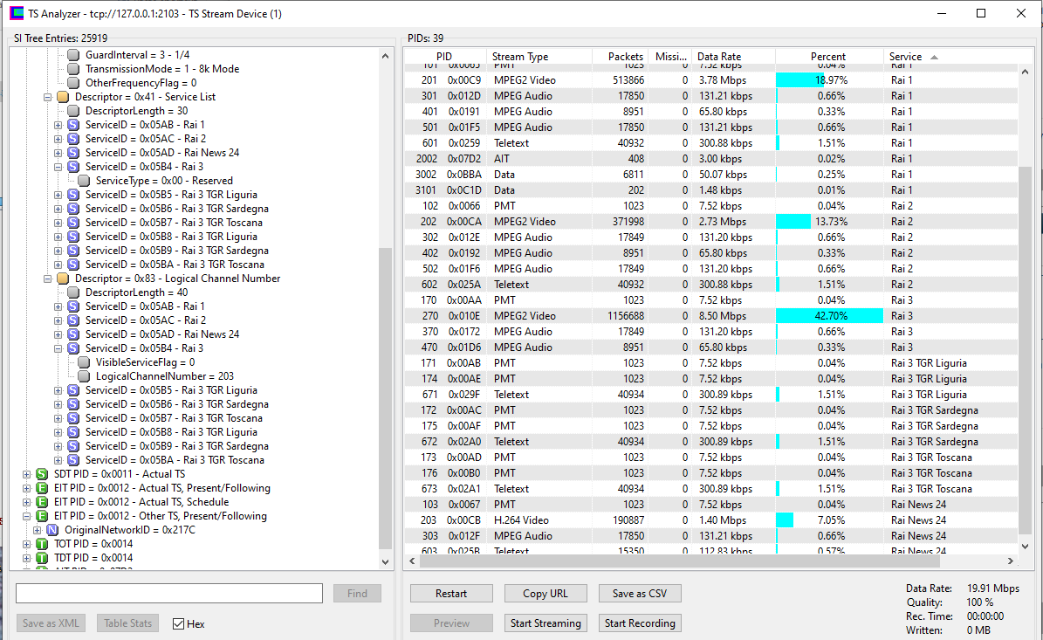
Task: Select the AIT row PID 2002
Action: click(711, 159)
